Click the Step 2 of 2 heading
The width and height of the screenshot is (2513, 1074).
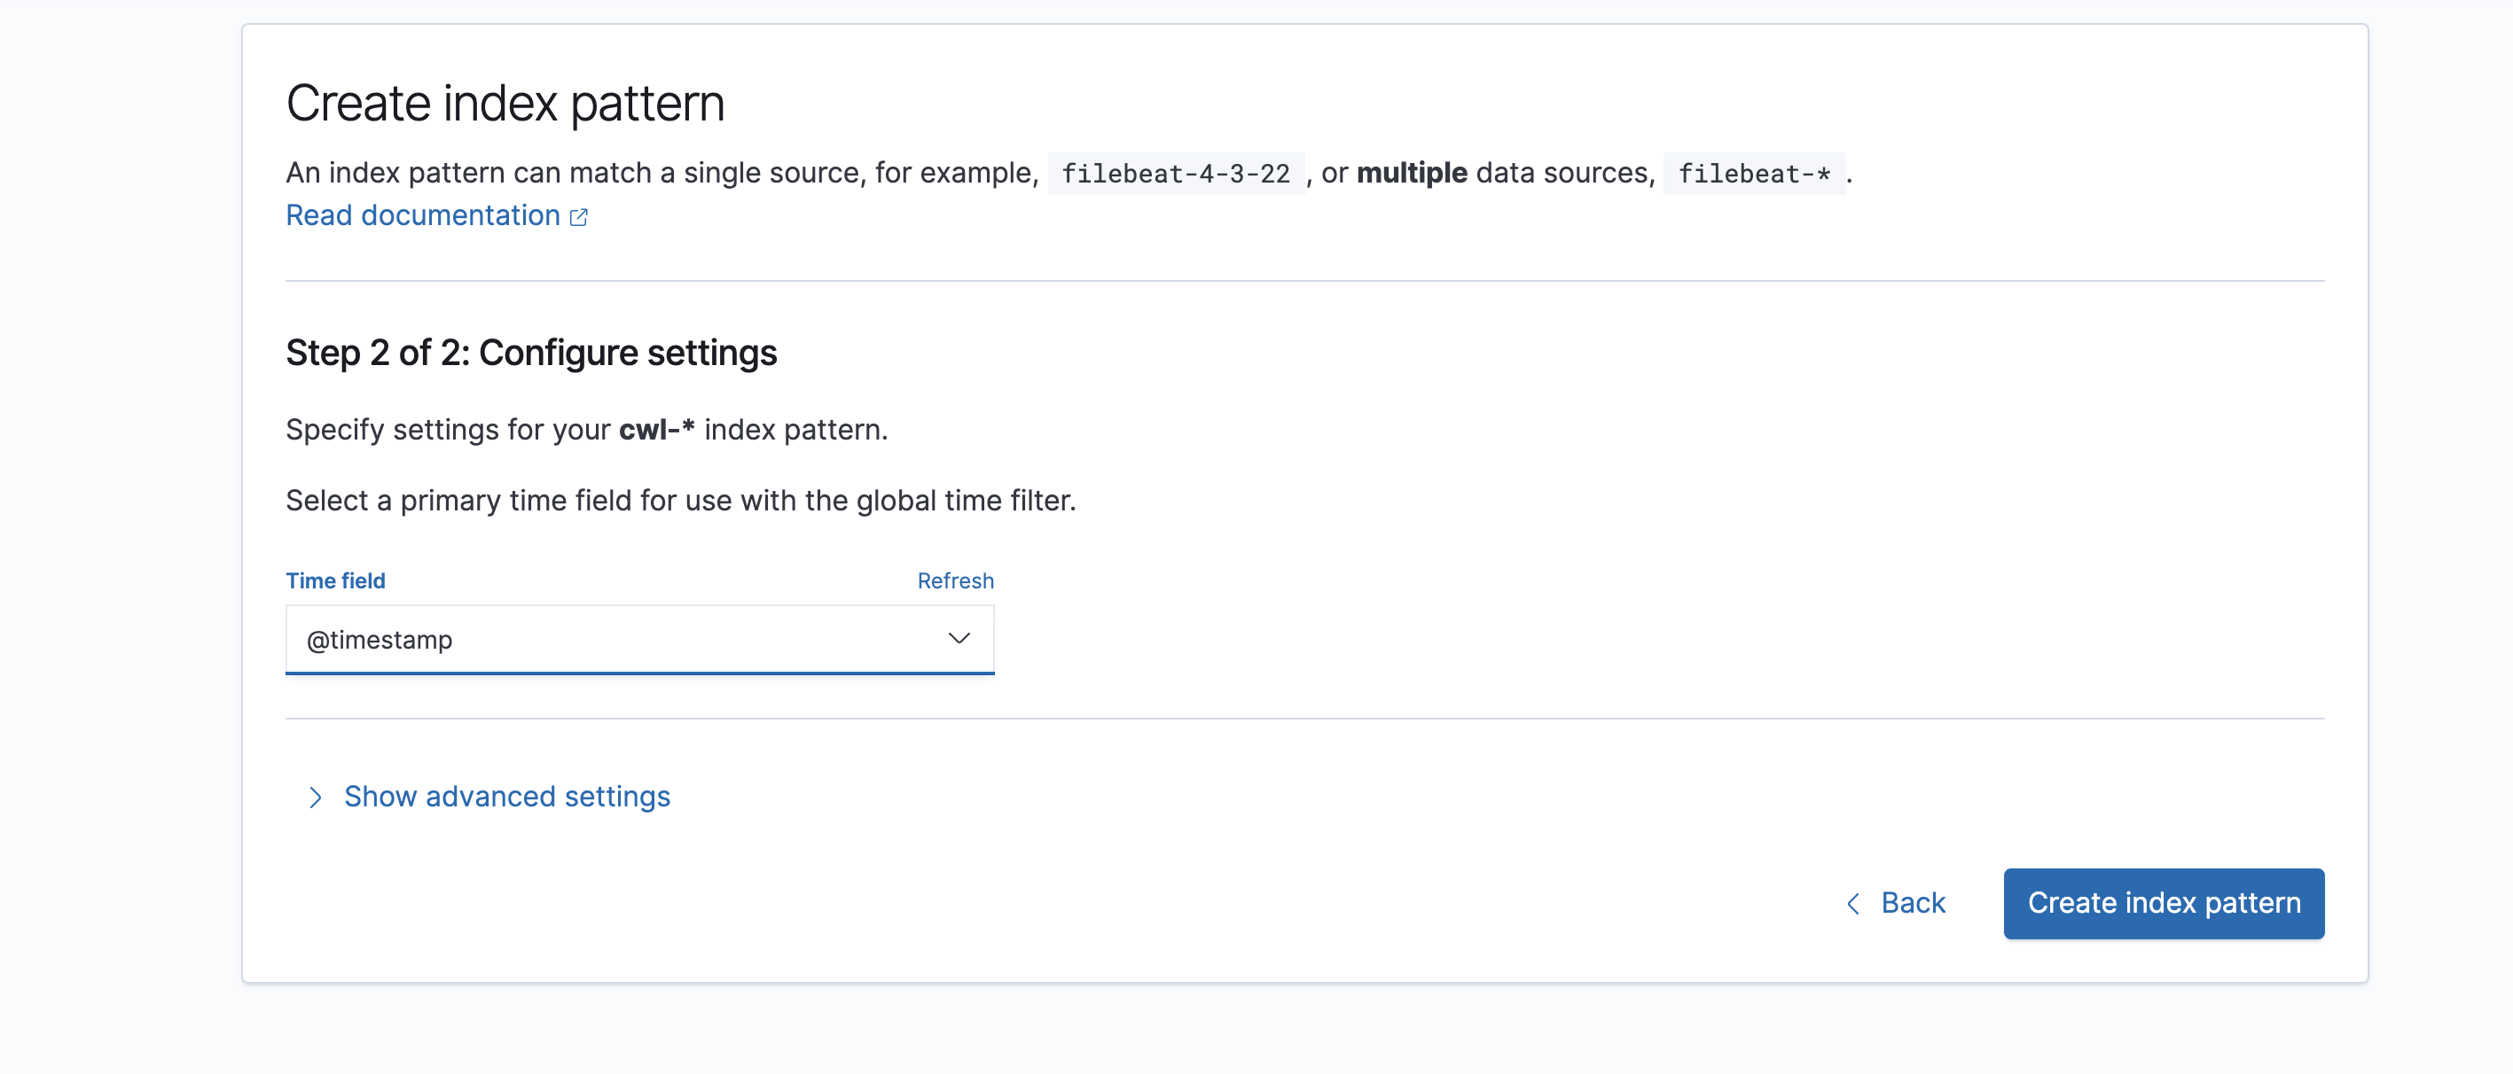click(530, 353)
